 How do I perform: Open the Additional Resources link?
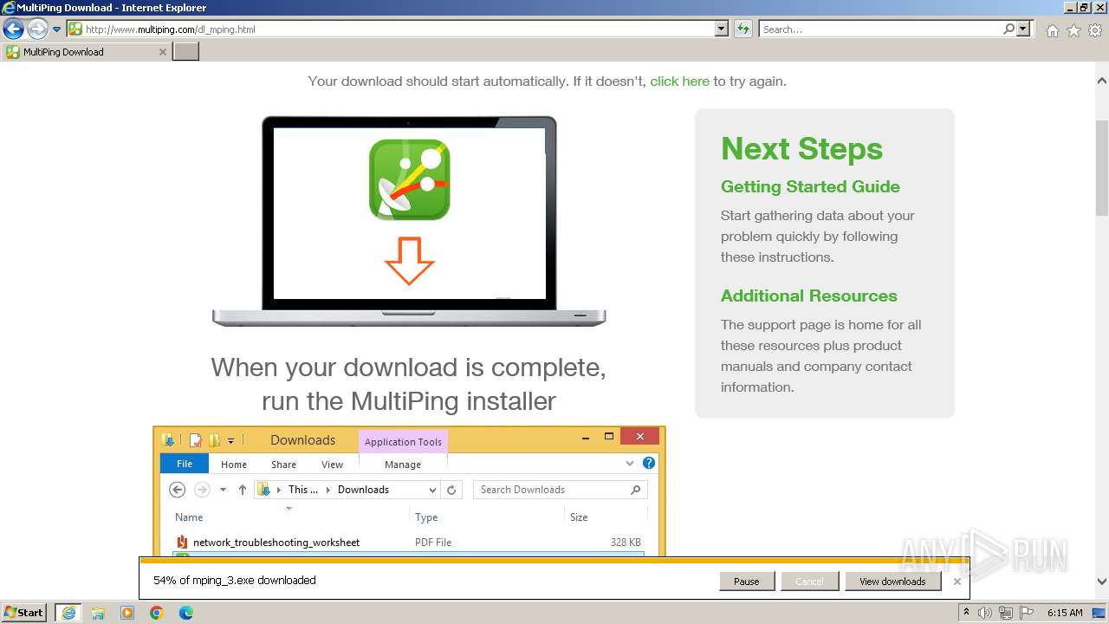[808, 296]
